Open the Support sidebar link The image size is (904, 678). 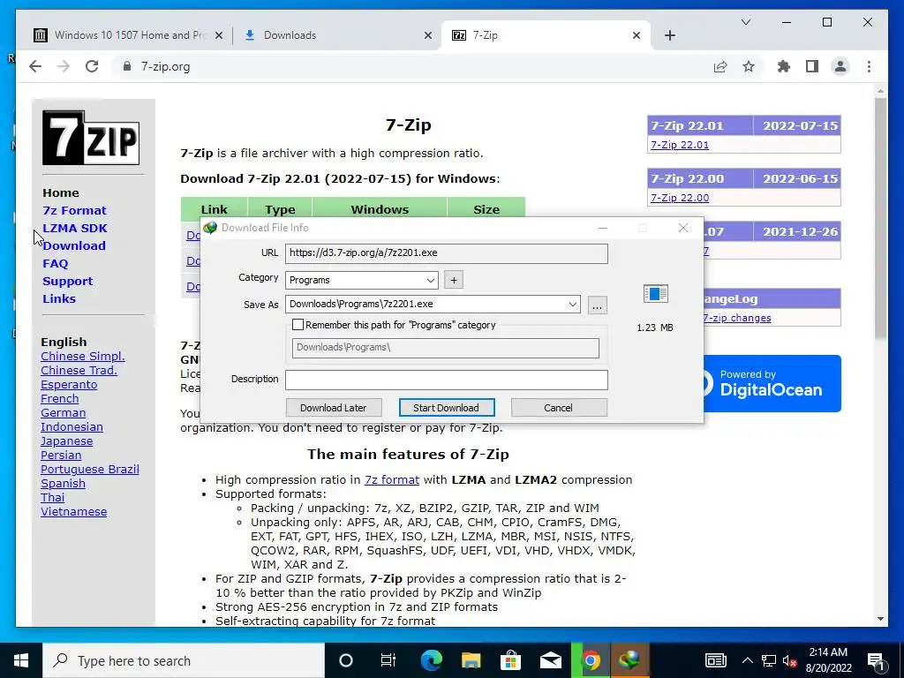(67, 282)
